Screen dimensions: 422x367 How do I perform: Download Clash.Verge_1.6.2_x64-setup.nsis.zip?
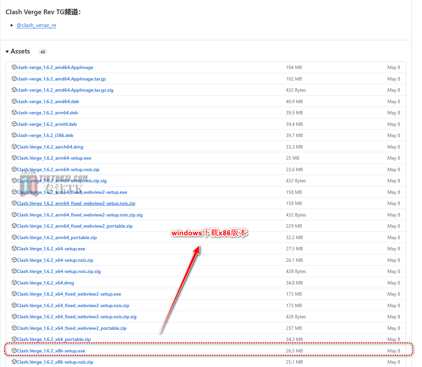click(x=55, y=260)
